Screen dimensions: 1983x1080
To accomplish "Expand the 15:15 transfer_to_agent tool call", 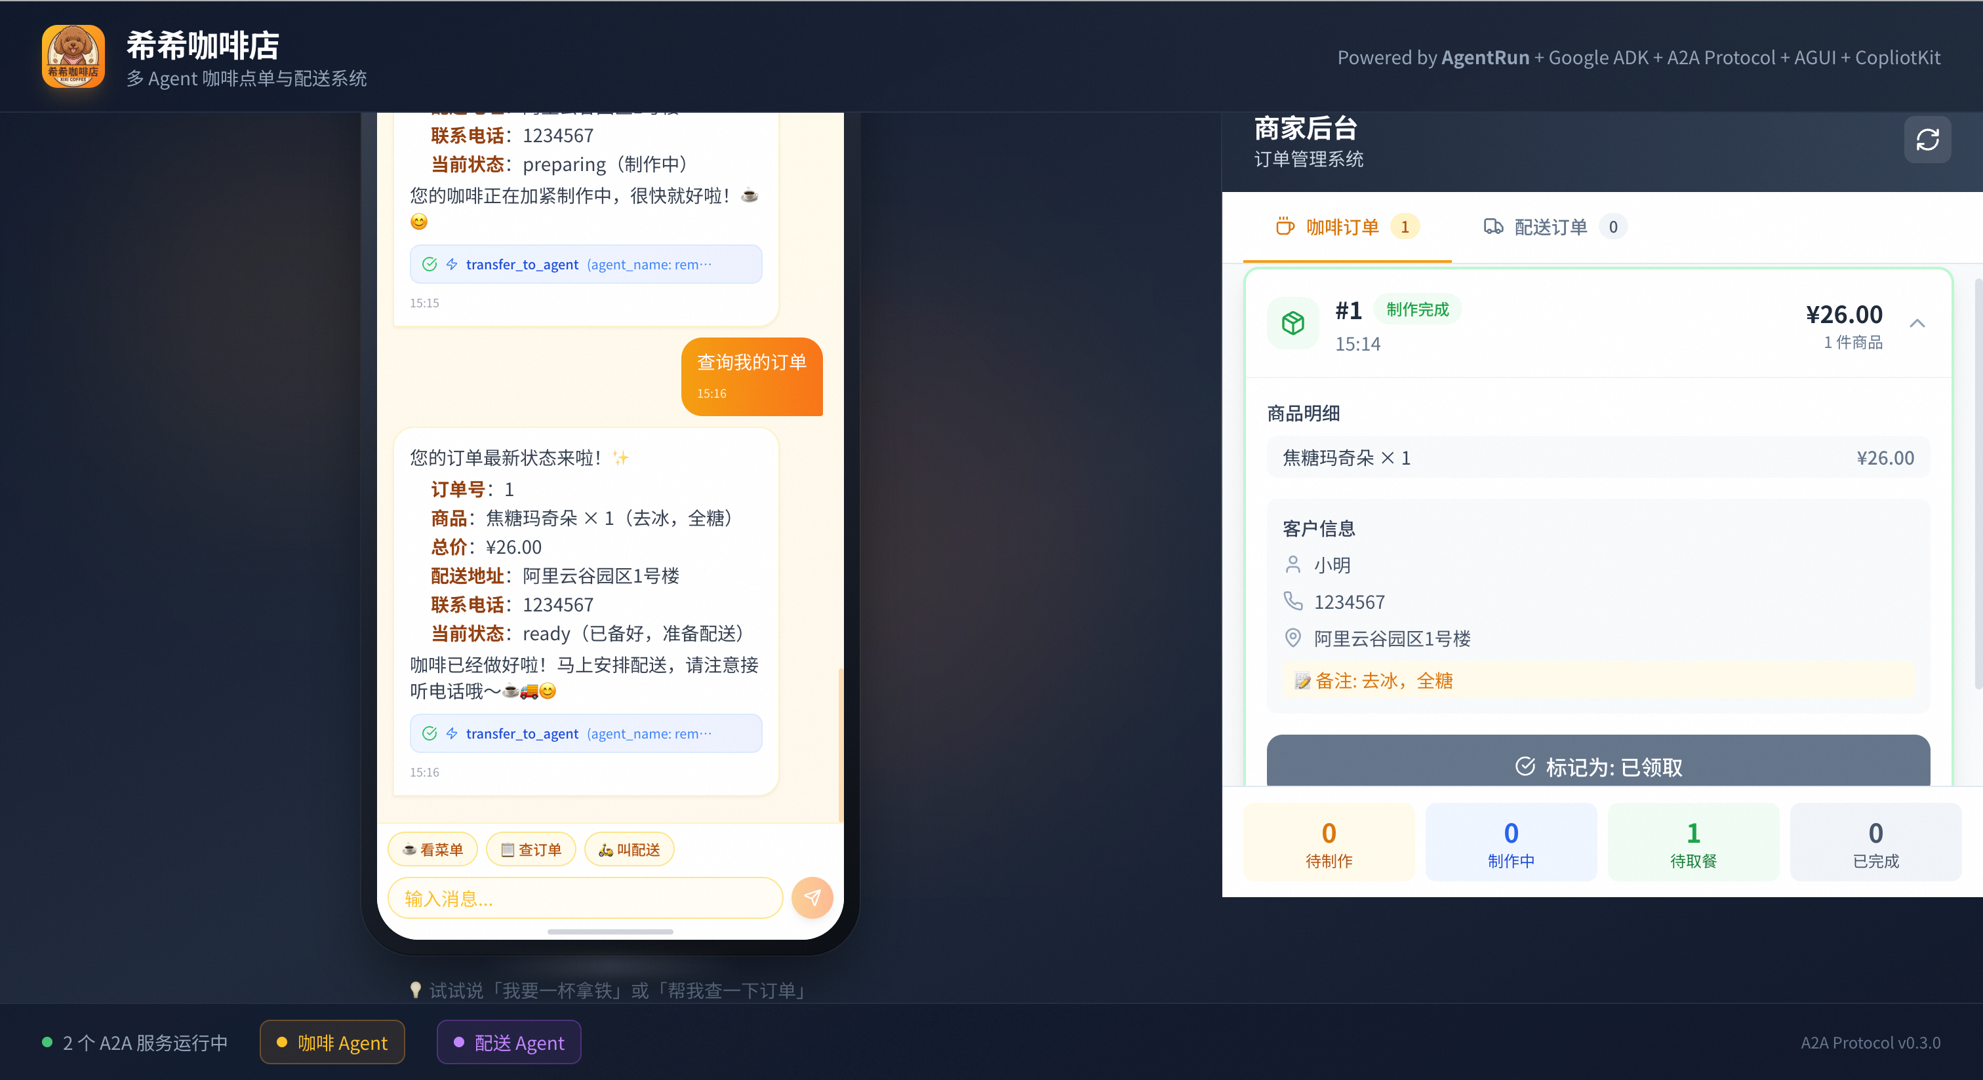I will tap(585, 264).
